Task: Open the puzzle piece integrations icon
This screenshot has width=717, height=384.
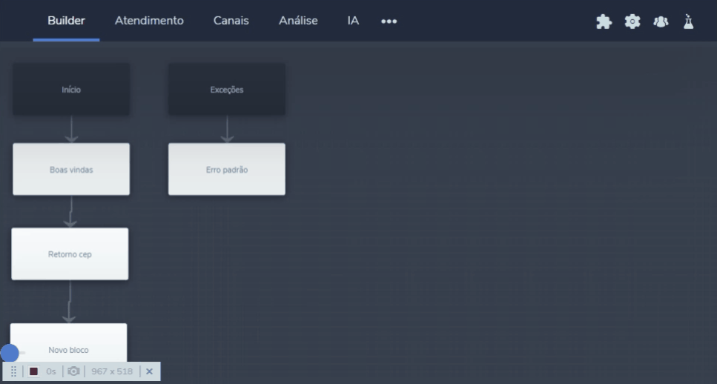Action: point(604,21)
